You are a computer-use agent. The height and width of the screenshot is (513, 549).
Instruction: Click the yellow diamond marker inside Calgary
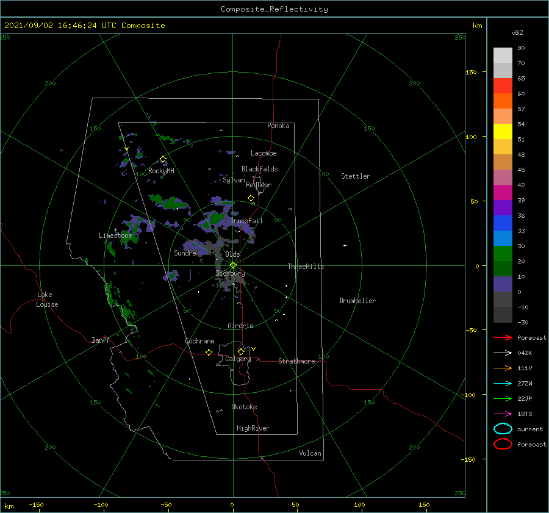pyautogui.click(x=241, y=351)
